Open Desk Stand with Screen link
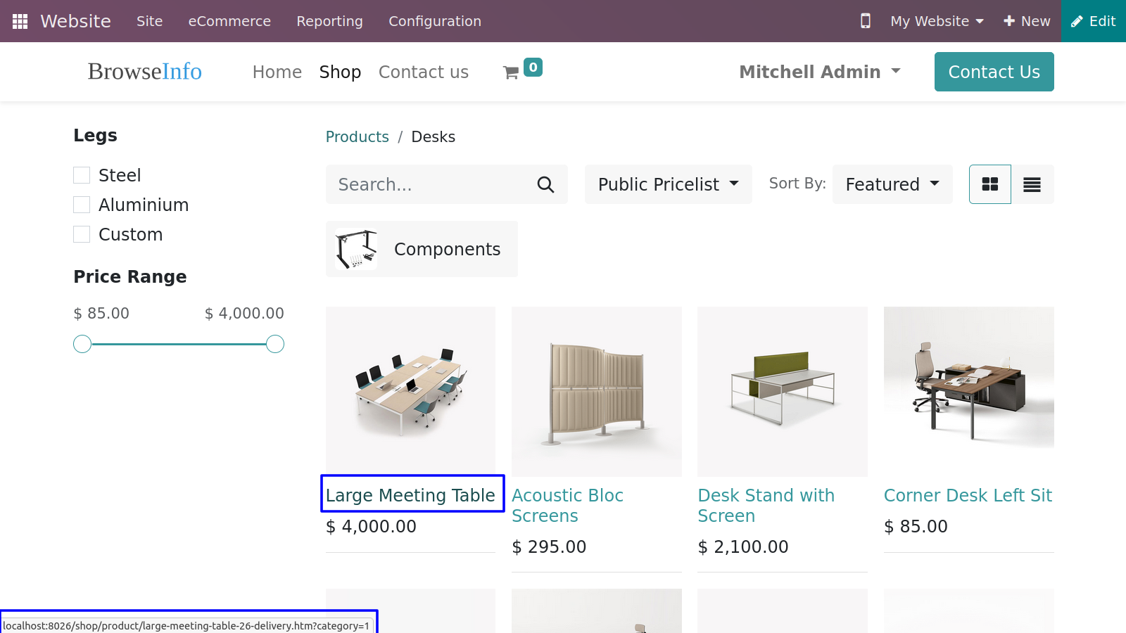The width and height of the screenshot is (1126, 633). 766,505
